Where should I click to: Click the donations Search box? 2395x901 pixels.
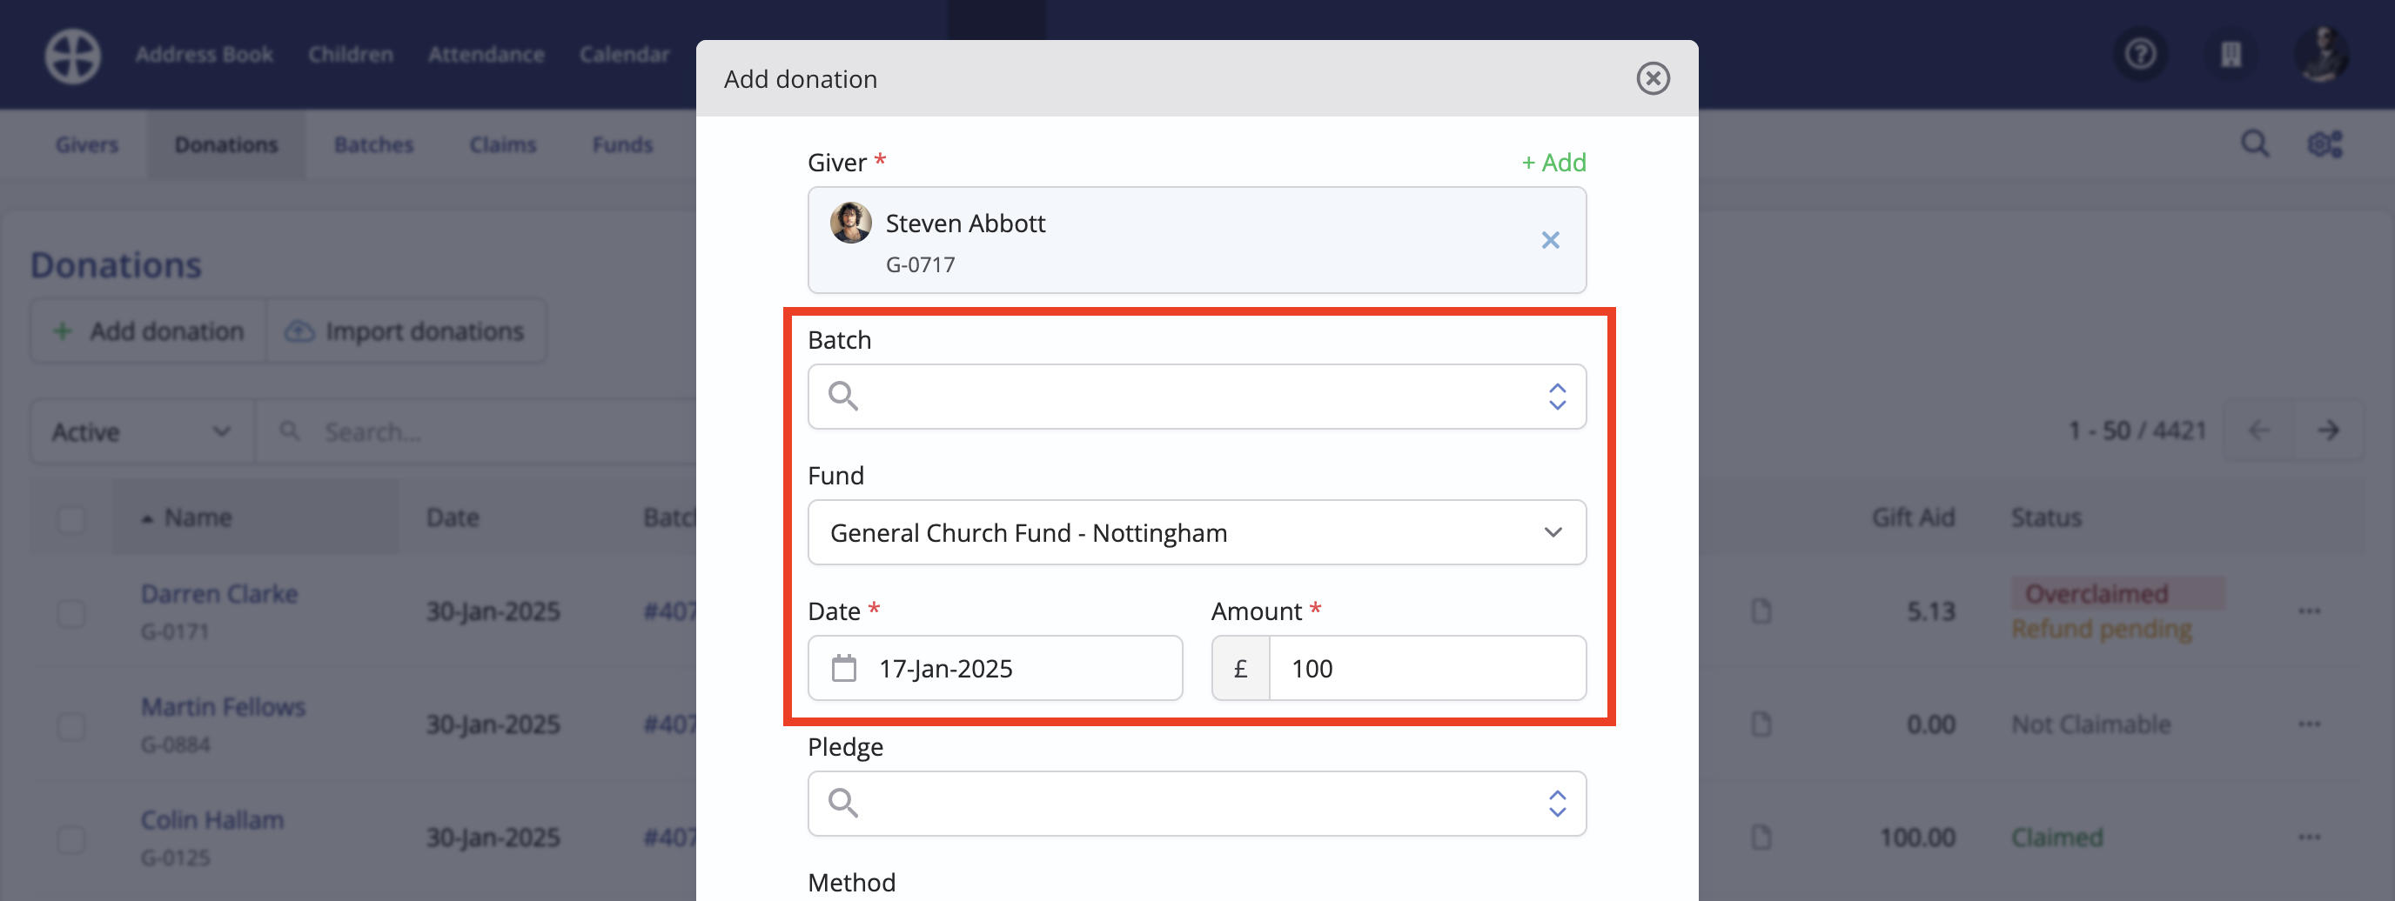tap(475, 432)
